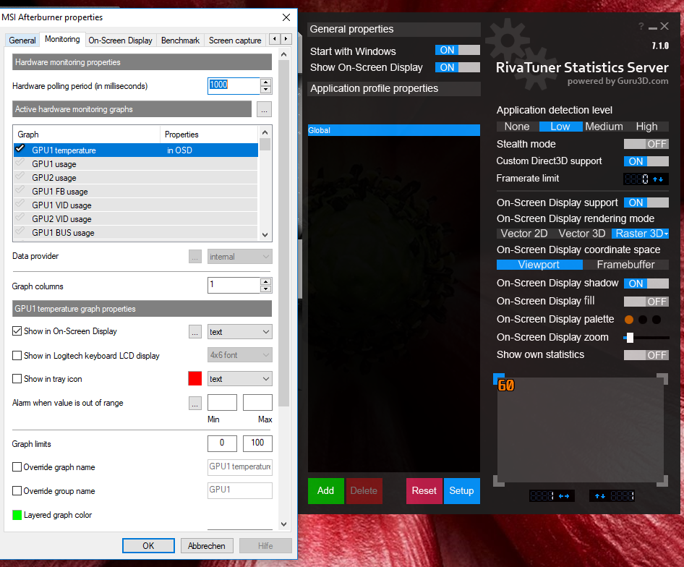Tick the GPU1 BUS usage checkmark
The image size is (684, 567).
pos(20,231)
